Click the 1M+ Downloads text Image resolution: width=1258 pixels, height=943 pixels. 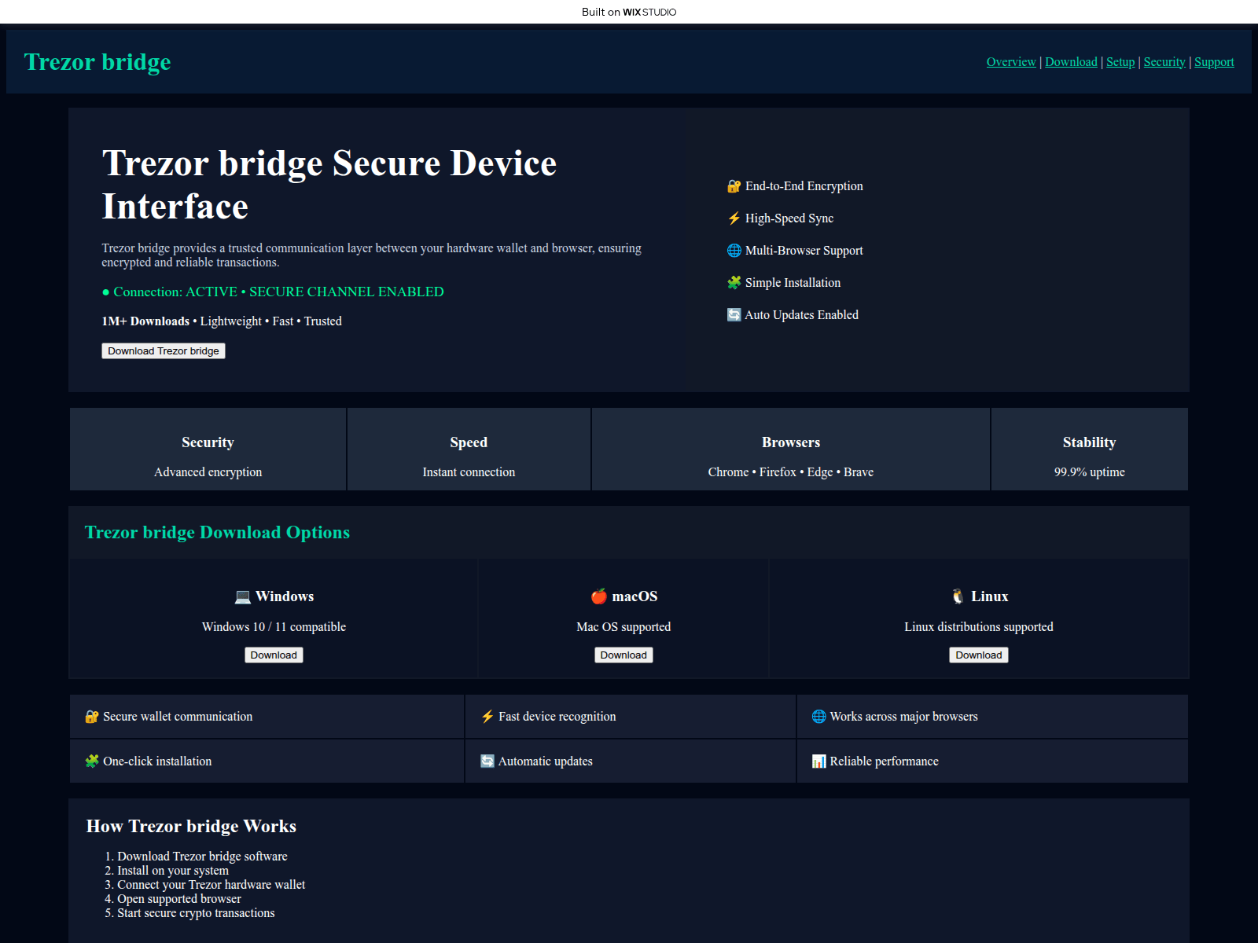[145, 321]
